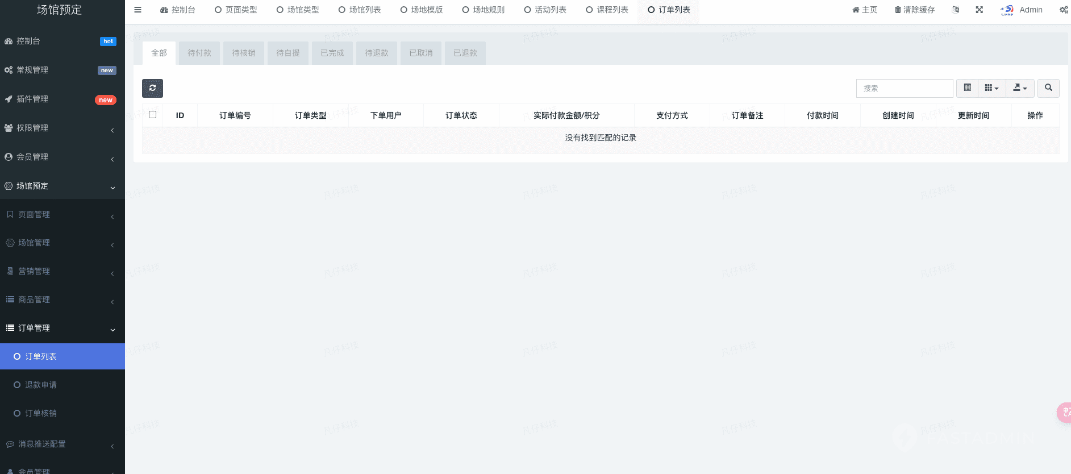Click the search magnifier button
Image resolution: width=1071 pixels, height=474 pixels.
tap(1048, 88)
